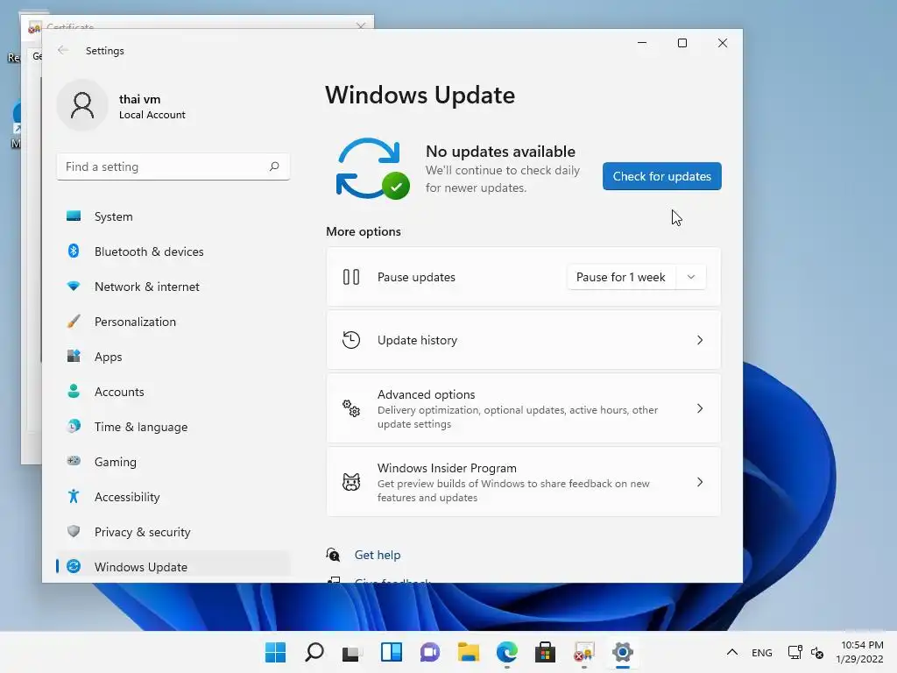Open Advanced options chevron
Image resolution: width=897 pixels, height=673 pixels.
click(700, 408)
